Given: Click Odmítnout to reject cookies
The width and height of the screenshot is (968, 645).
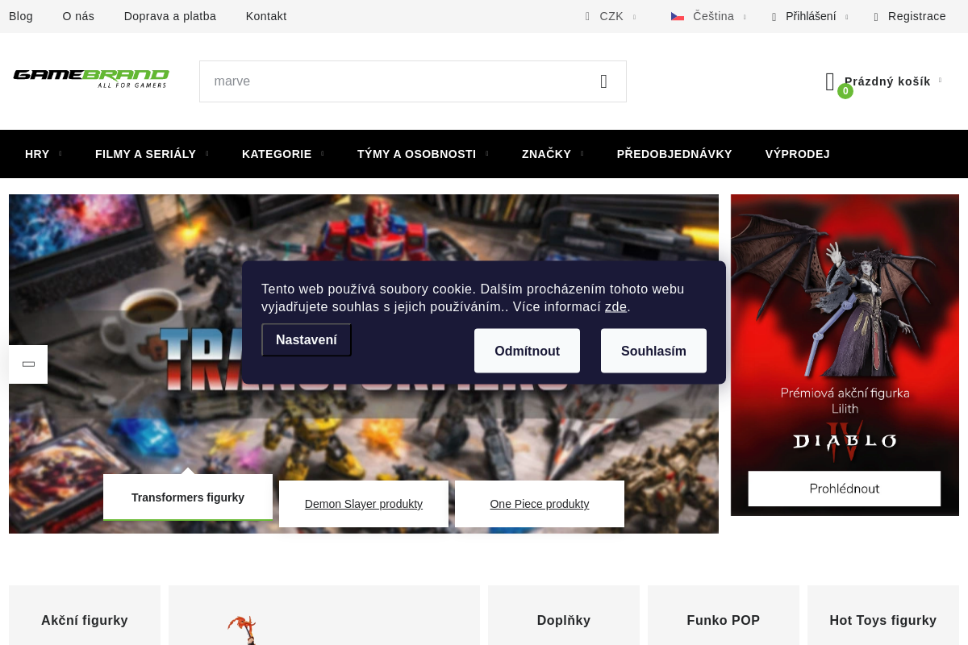Looking at the screenshot, I should click(x=527, y=351).
